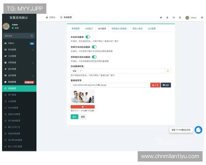Select highlighted 客服配置 sidebar item
The width and height of the screenshot is (206, 165).
(x=19, y=88)
